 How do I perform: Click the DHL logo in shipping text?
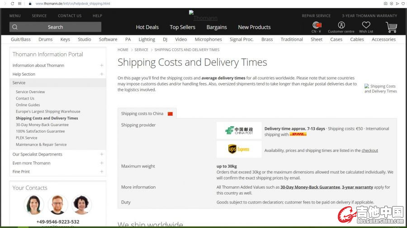click(x=298, y=134)
